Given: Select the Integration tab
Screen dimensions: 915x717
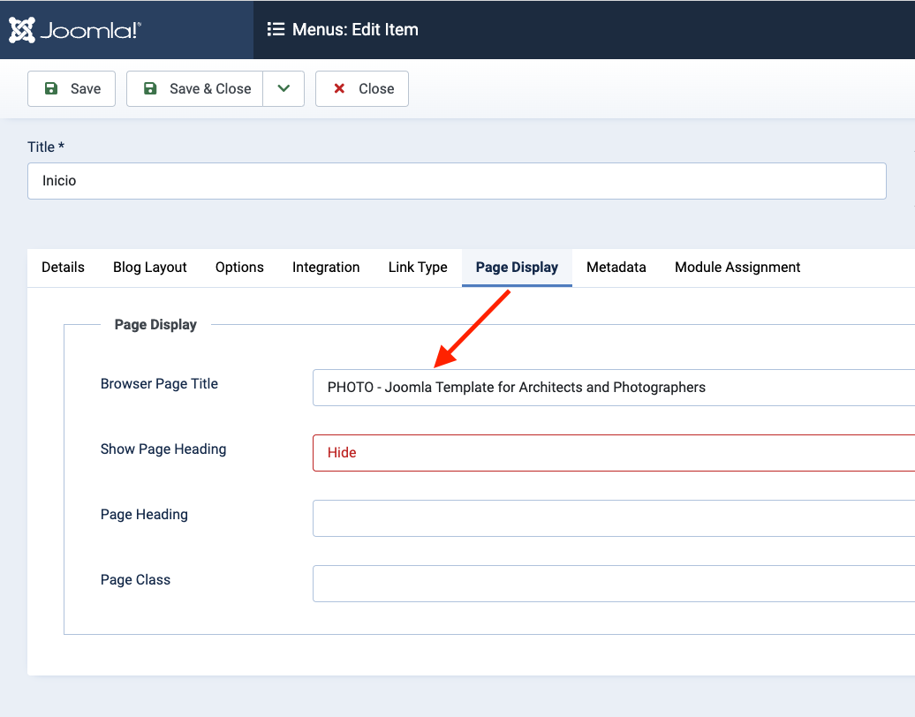Looking at the screenshot, I should [x=326, y=268].
